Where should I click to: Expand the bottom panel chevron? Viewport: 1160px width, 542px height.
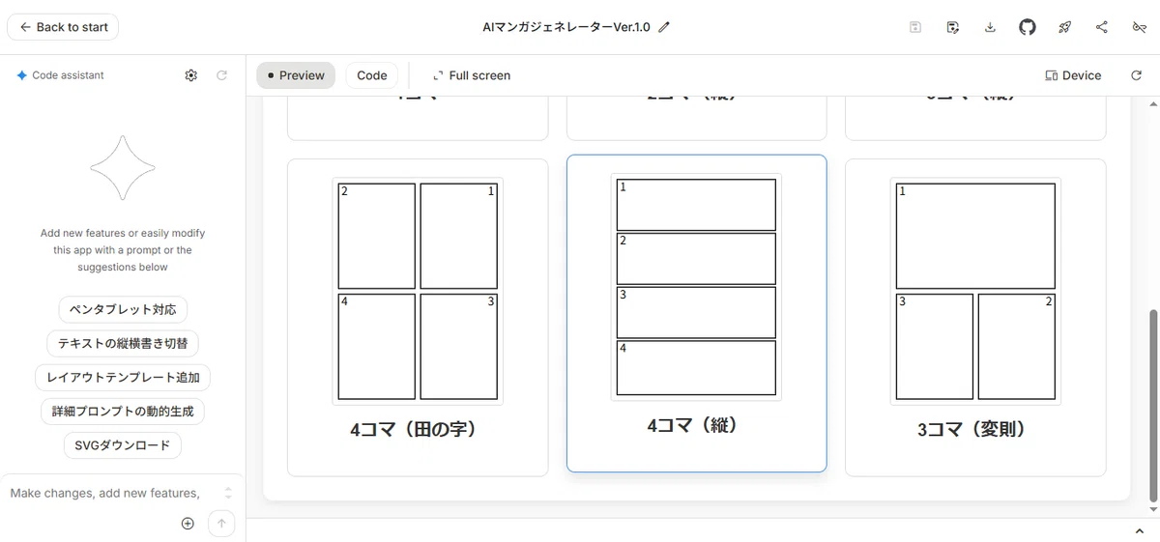(x=1139, y=530)
